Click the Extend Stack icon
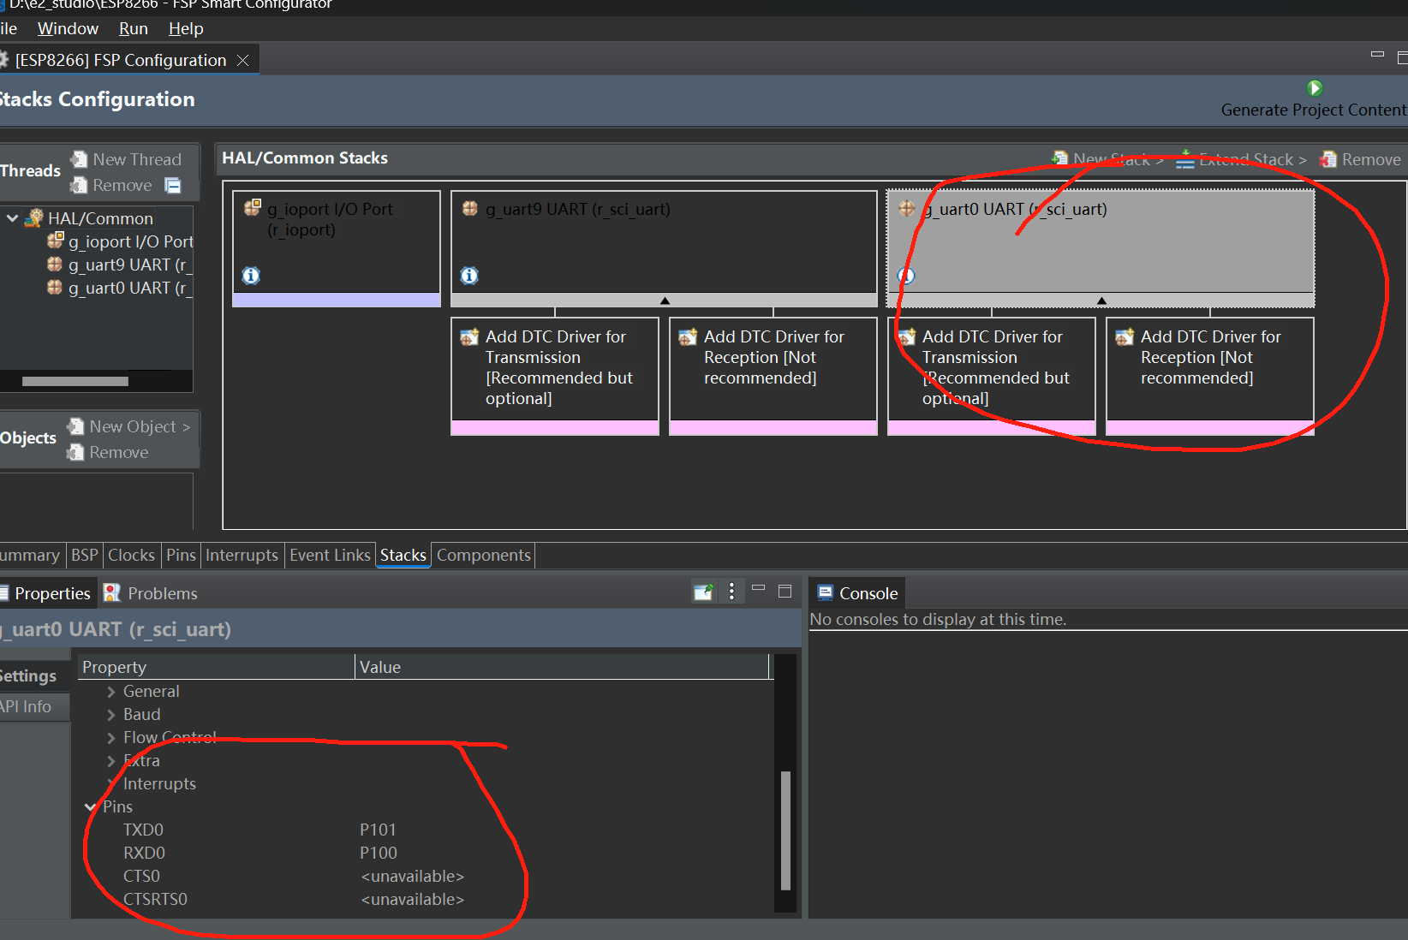The height and width of the screenshot is (940, 1408). click(1185, 159)
